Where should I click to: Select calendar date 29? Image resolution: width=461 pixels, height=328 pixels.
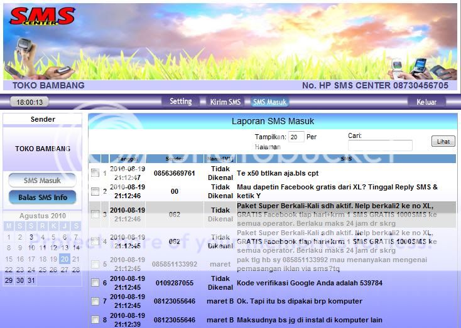tap(9, 280)
